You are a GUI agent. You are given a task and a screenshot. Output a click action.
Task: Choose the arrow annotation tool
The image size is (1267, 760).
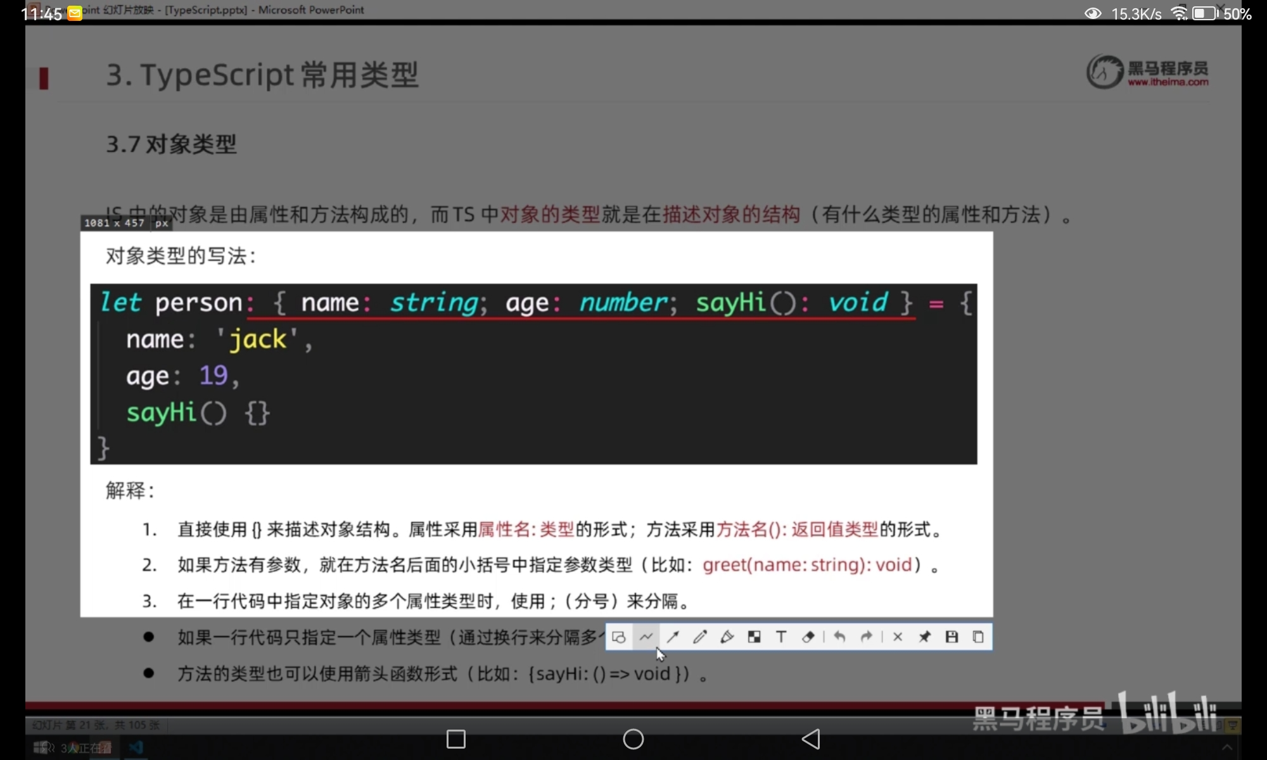(x=673, y=637)
